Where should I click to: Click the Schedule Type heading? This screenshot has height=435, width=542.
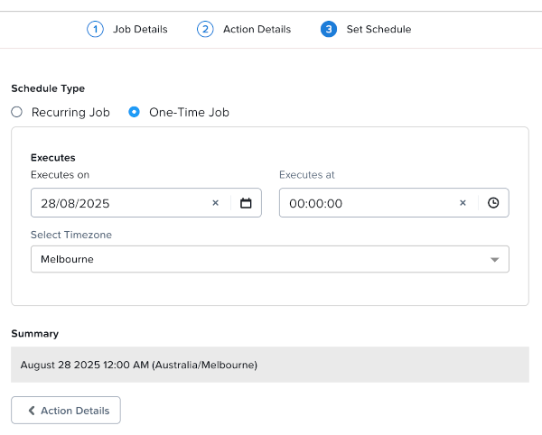pos(48,88)
